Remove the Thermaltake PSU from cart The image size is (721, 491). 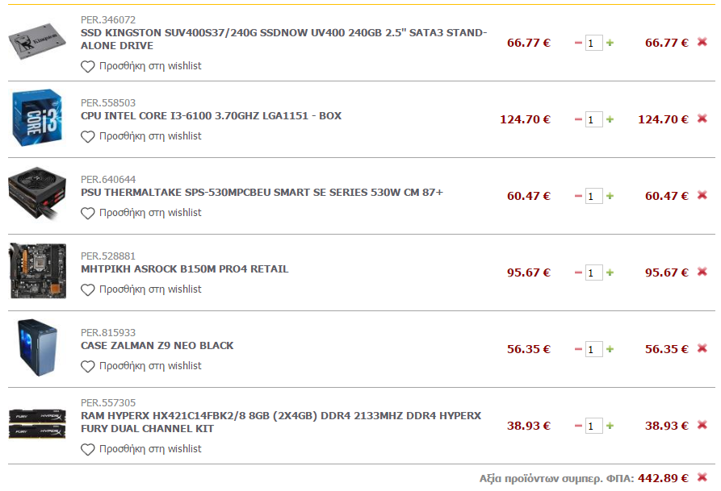tap(702, 195)
